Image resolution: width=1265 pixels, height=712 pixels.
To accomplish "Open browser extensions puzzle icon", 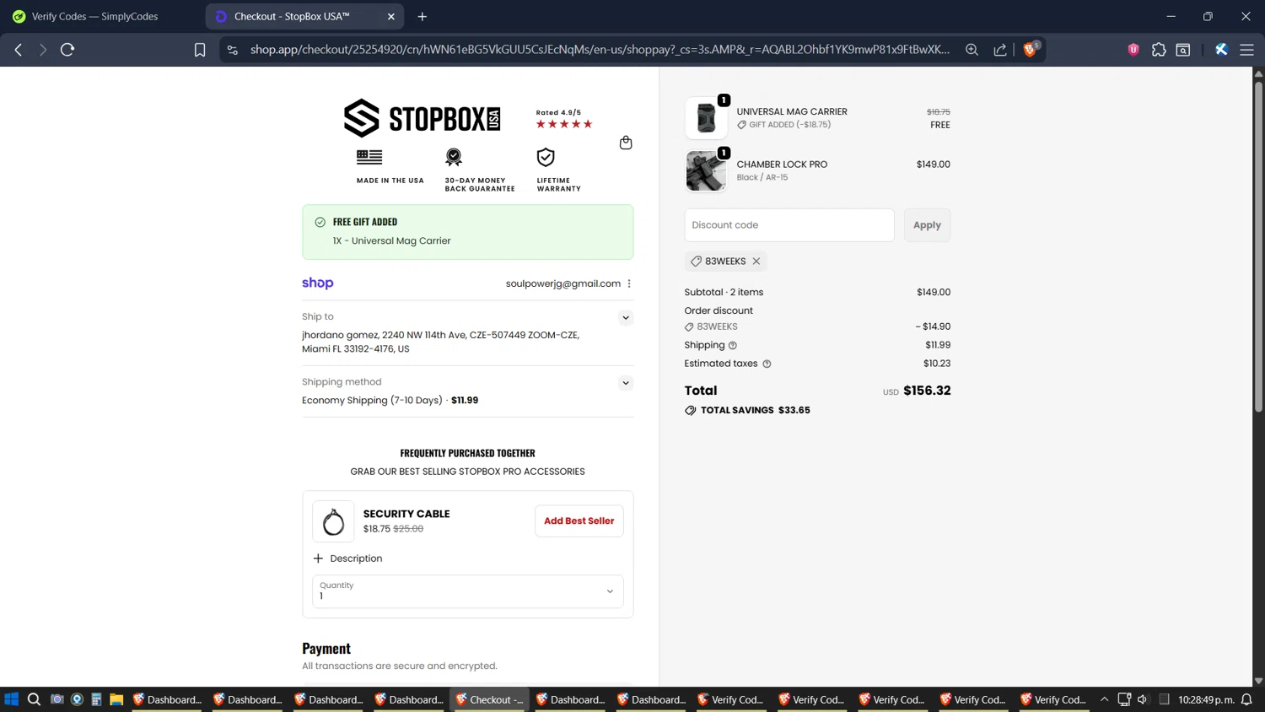I will pyautogui.click(x=1159, y=50).
